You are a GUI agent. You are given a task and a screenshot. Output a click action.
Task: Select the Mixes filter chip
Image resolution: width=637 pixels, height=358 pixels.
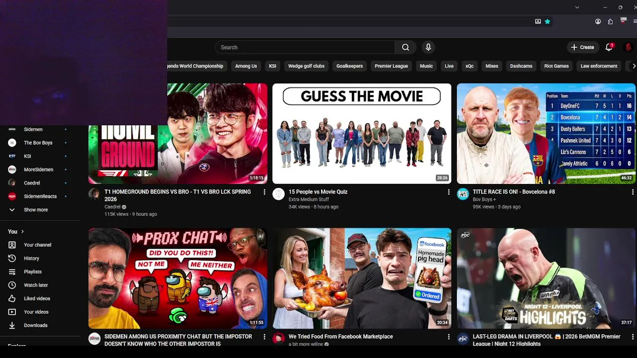(x=492, y=66)
